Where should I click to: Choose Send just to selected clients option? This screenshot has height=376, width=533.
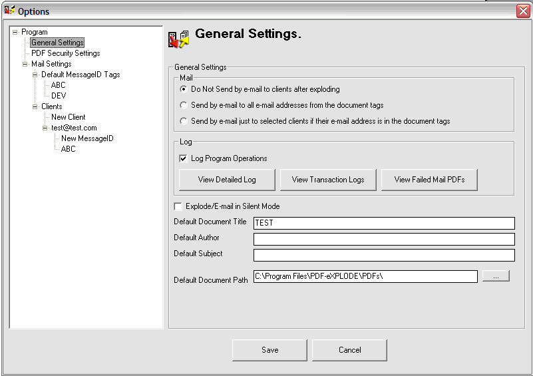click(x=184, y=121)
